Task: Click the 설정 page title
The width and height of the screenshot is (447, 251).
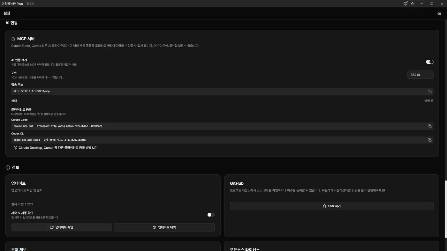Action: pyautogui.click(x=7, y=13)
